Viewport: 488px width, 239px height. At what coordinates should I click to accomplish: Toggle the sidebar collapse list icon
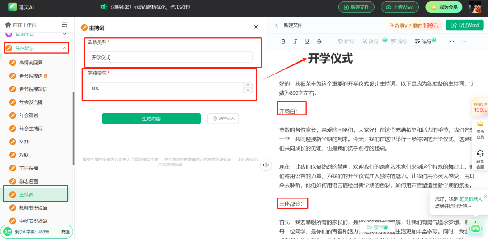(65, 25)
